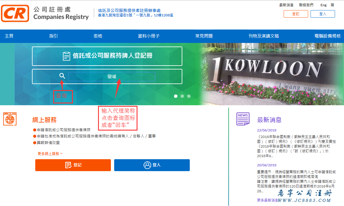Open the 常見問題 menu item
The width and height of the screenshot is (344, 206).
tap(204, 36)
